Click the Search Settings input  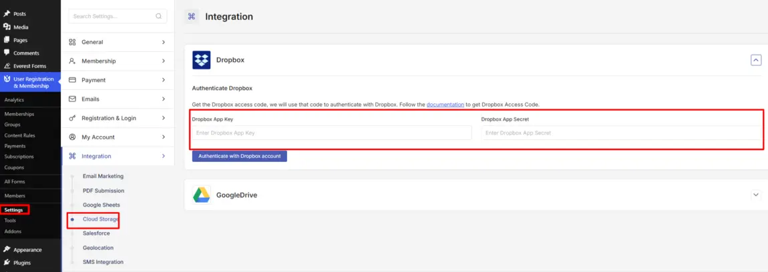(x=118, y=16)
